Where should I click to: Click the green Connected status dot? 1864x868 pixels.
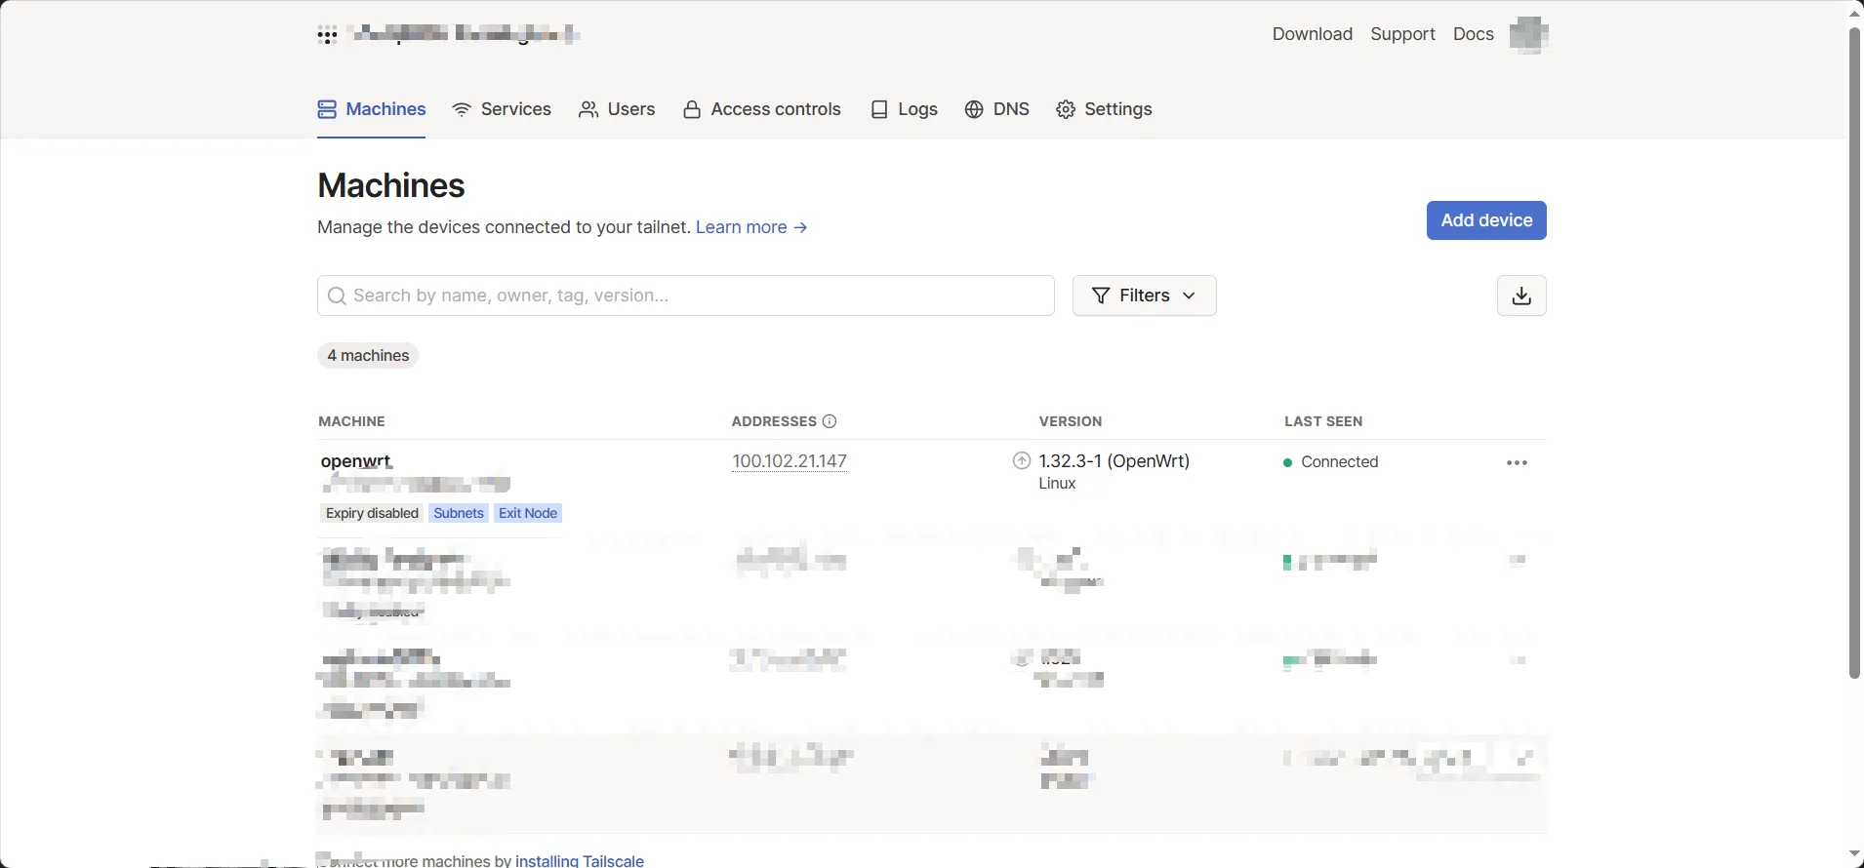1287,462
